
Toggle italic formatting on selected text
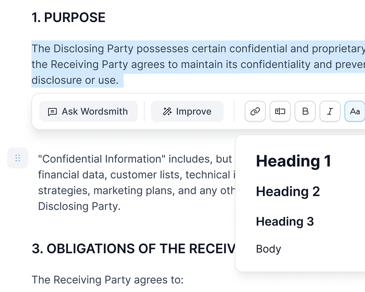pyautogui.click(x=330, y=112)
